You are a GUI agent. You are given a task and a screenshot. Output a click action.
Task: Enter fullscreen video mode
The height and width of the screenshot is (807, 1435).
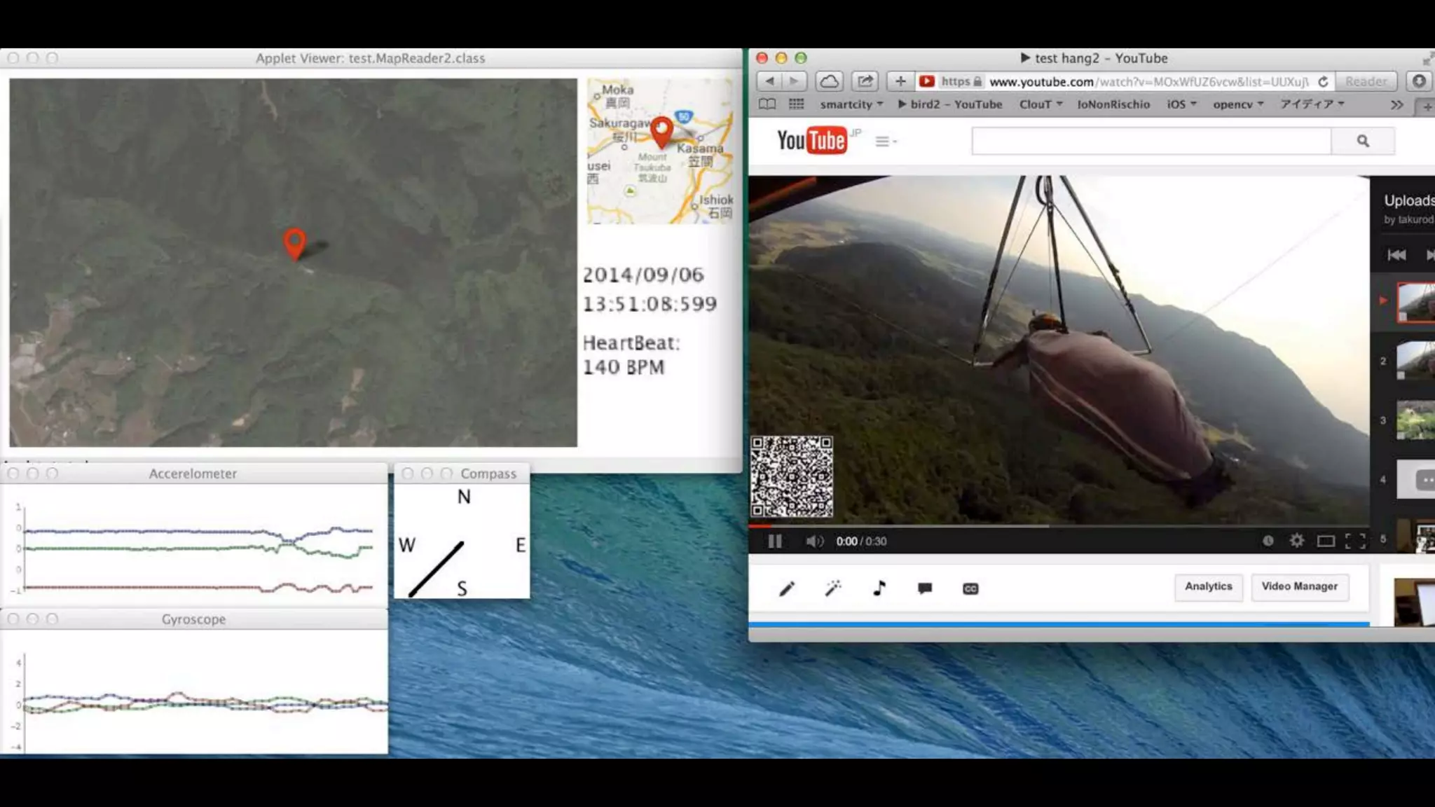(x=1355, y=541)
